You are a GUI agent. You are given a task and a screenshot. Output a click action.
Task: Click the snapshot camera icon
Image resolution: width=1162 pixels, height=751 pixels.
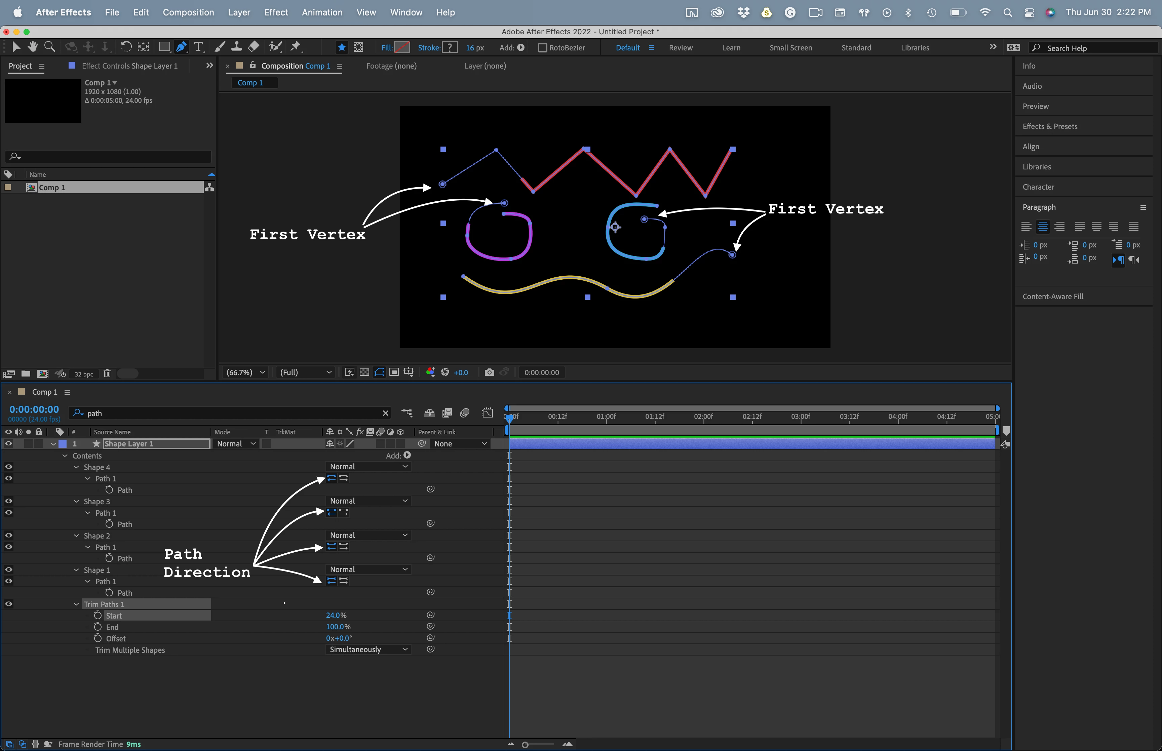click(489, 372)
